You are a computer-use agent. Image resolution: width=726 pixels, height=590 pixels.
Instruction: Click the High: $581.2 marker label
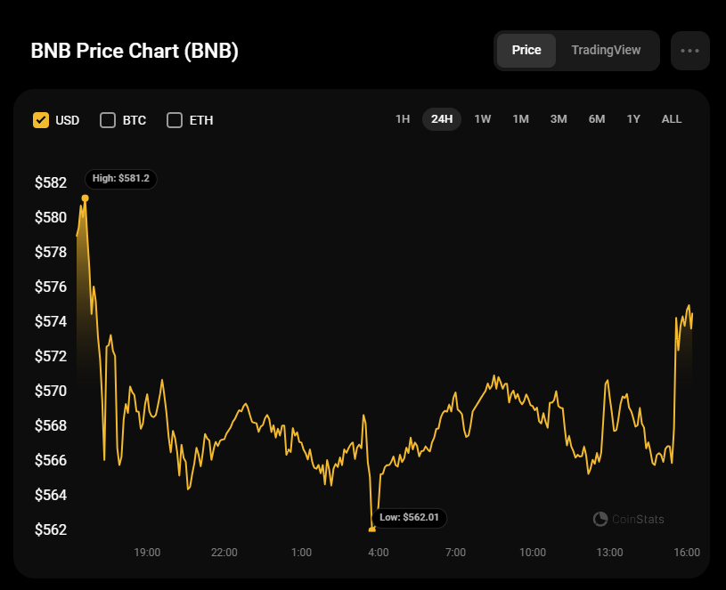coord(122,179)
